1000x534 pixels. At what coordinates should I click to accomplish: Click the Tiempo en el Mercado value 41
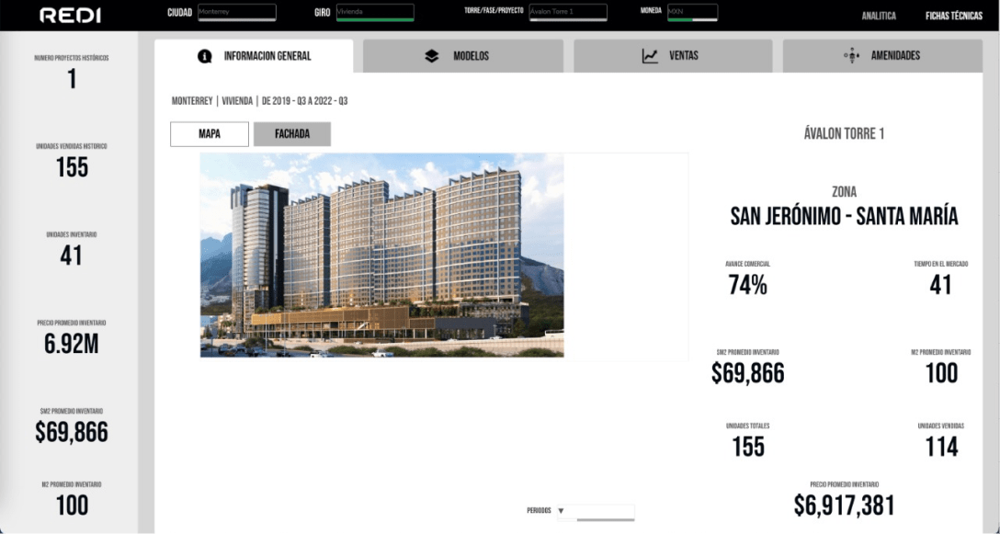(x=940, y=285)
